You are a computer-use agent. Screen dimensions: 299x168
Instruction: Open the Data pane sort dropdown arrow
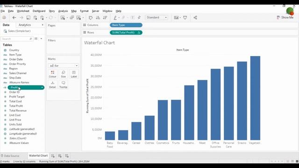(x=41, y=39)
